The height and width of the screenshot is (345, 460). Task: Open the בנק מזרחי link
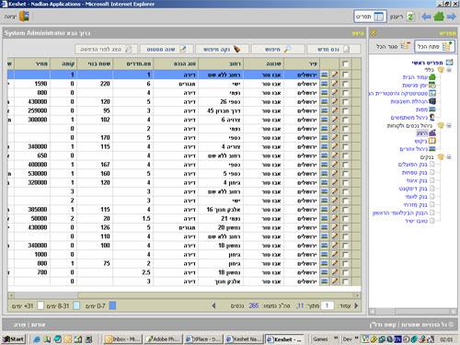coord(415,204)
